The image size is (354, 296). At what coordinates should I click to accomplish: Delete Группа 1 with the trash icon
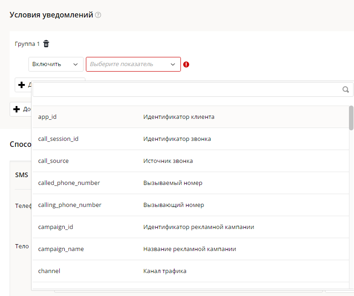pyautogui.click(x=46, y=44)
